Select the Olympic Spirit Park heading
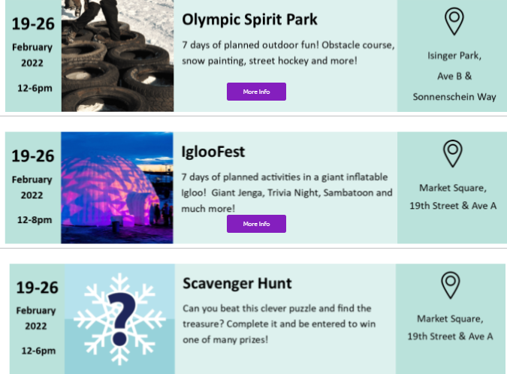Image resolution: width=507 pixels, height=374 pixels. tap(249, 20)
